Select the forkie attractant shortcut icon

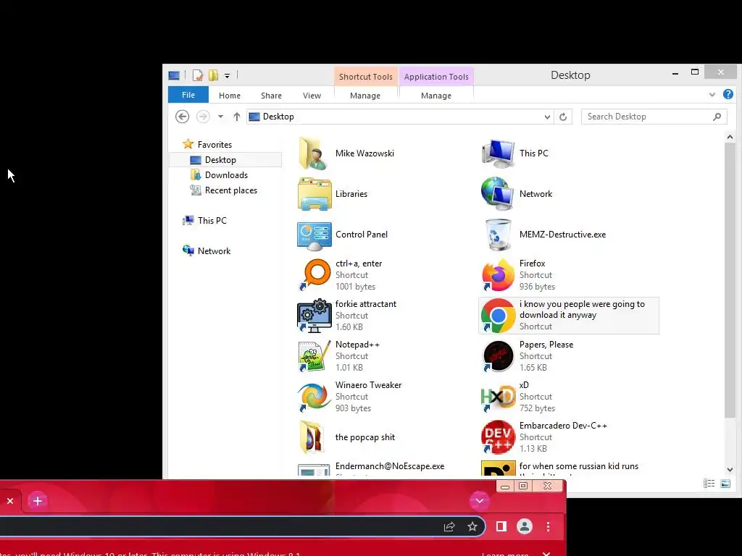[314, 316]
